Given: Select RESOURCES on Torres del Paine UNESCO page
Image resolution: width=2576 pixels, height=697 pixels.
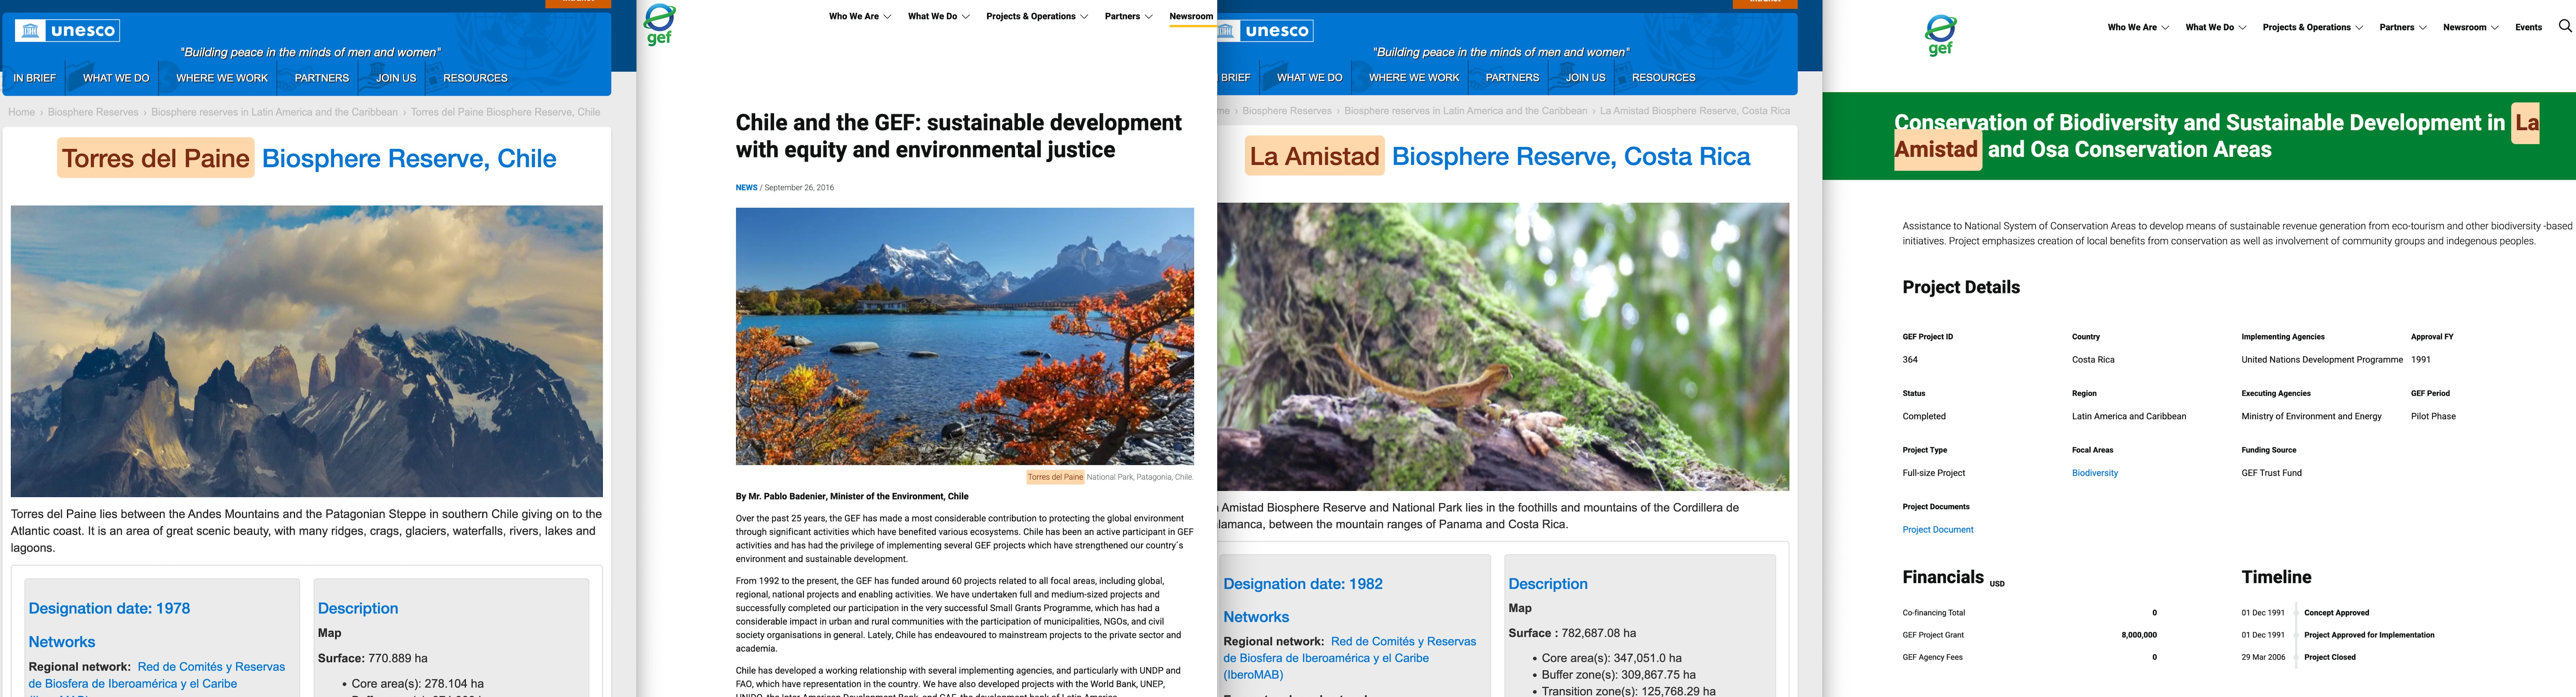Looking at the screenshot, I should 475,78.
